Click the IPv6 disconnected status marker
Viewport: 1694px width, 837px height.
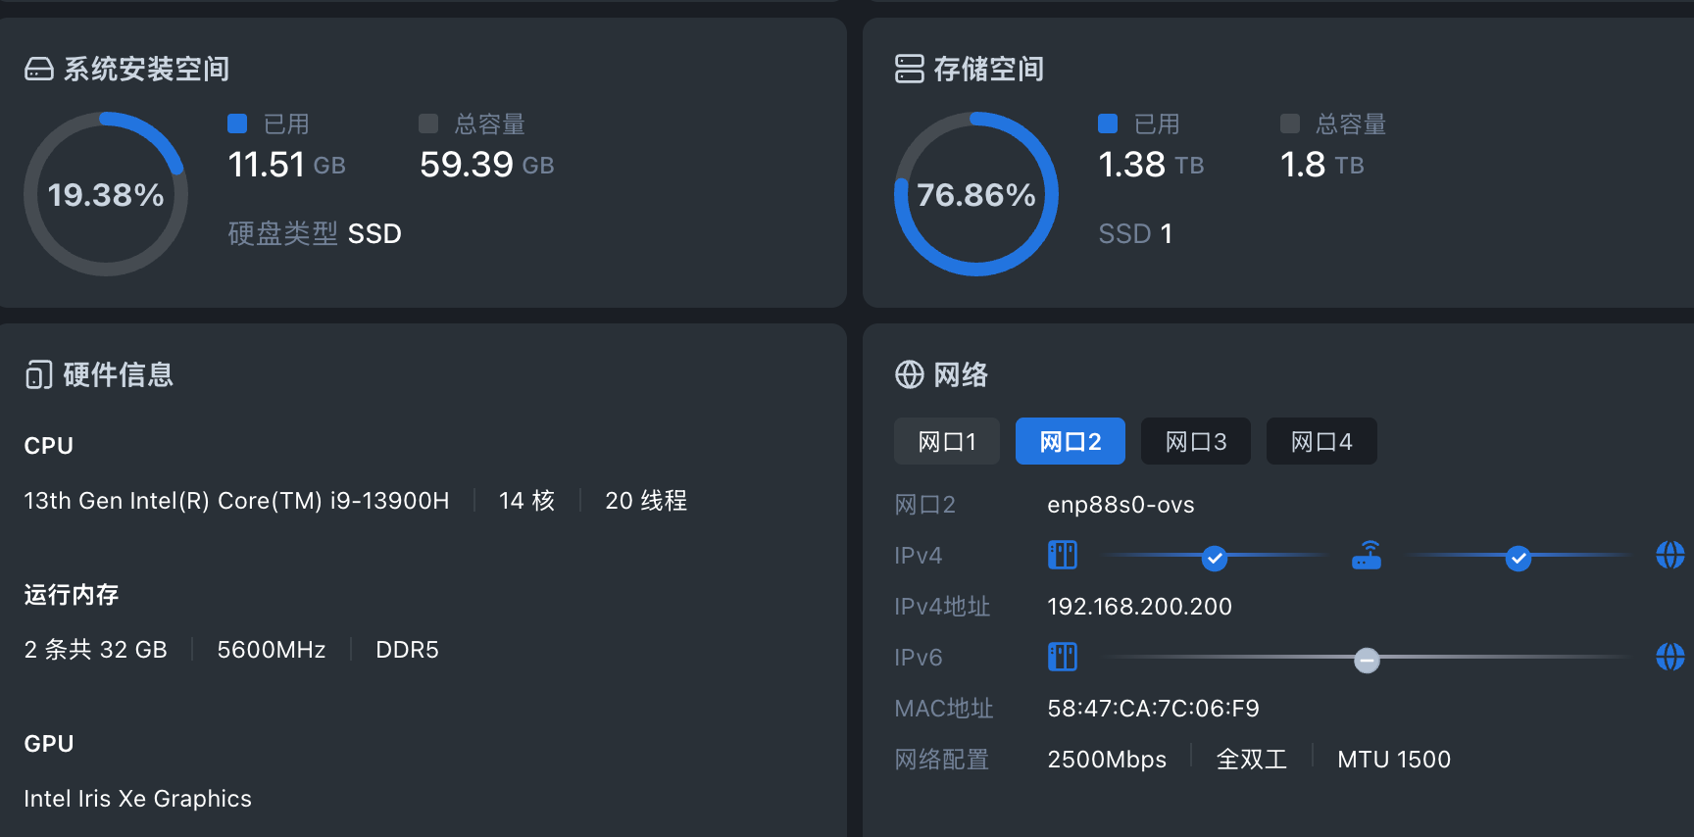[x=1367, y=660]
